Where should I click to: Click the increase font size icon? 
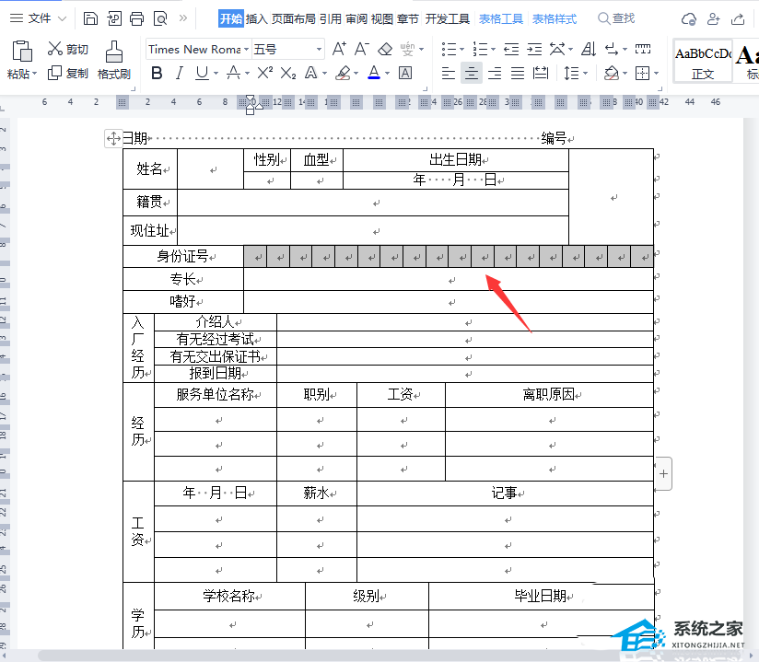(339, 49)
